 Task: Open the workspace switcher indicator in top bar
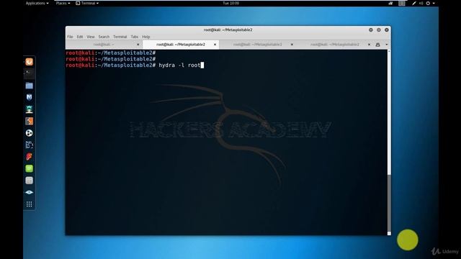click(402, 3)
